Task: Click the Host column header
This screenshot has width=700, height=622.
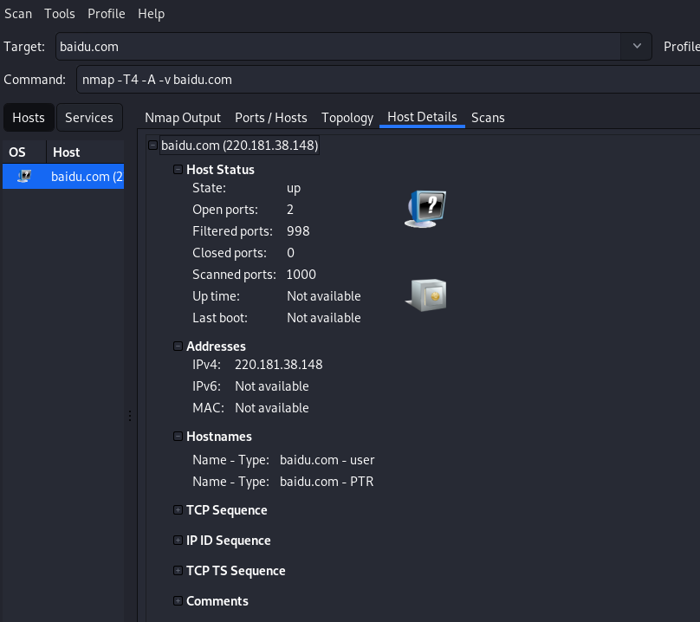Action: pyautogui.click(x=85, y=152)
